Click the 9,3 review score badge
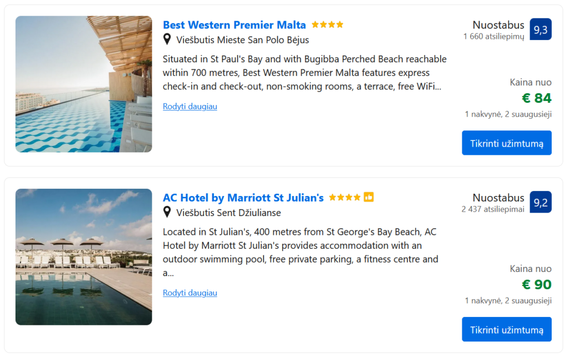Image resolution: width=569 pixels, height=357 pixels. click(541, 30)
